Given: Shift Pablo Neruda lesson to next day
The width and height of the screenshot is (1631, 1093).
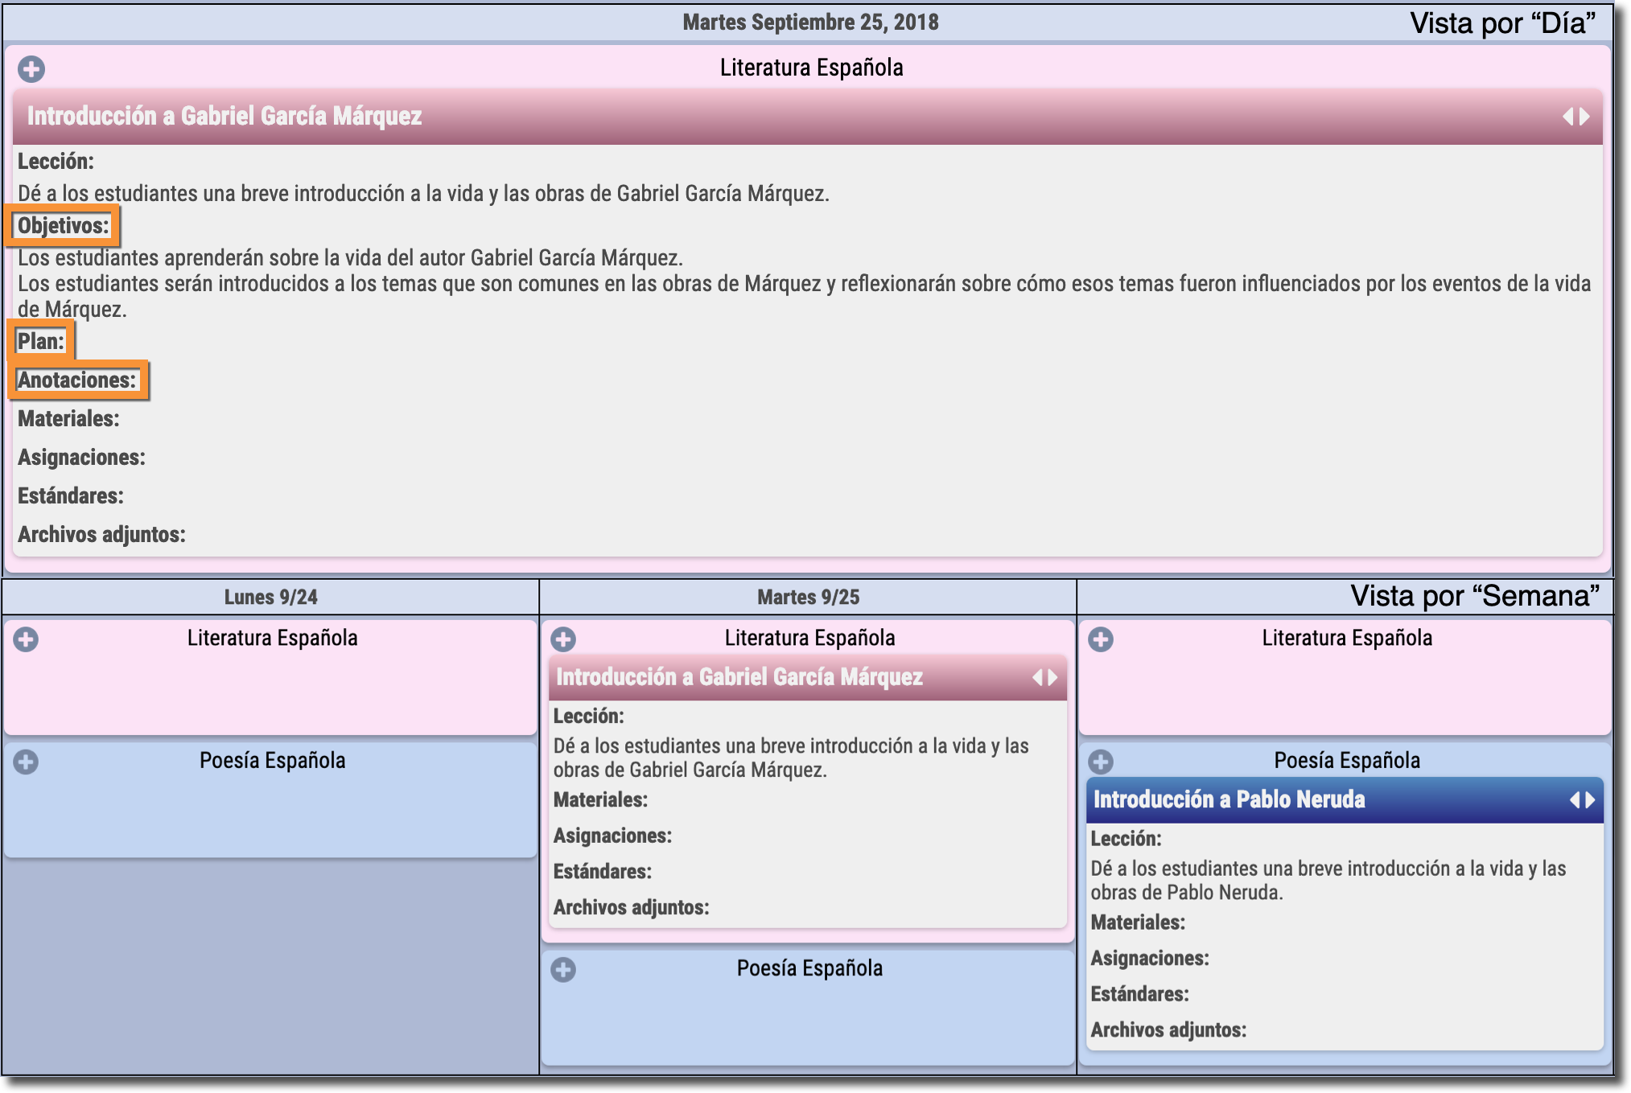Looking at the screenshot, I should point(1591,800).
